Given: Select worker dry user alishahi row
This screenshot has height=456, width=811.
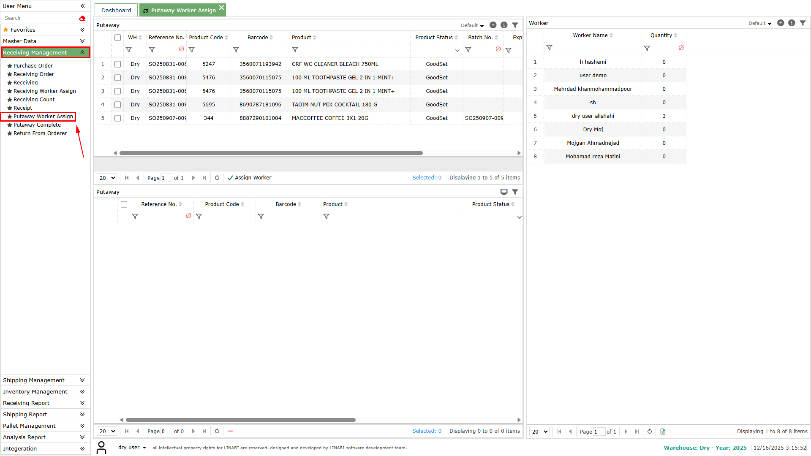Looking at the screenshot, I should [x=593, y=116].
